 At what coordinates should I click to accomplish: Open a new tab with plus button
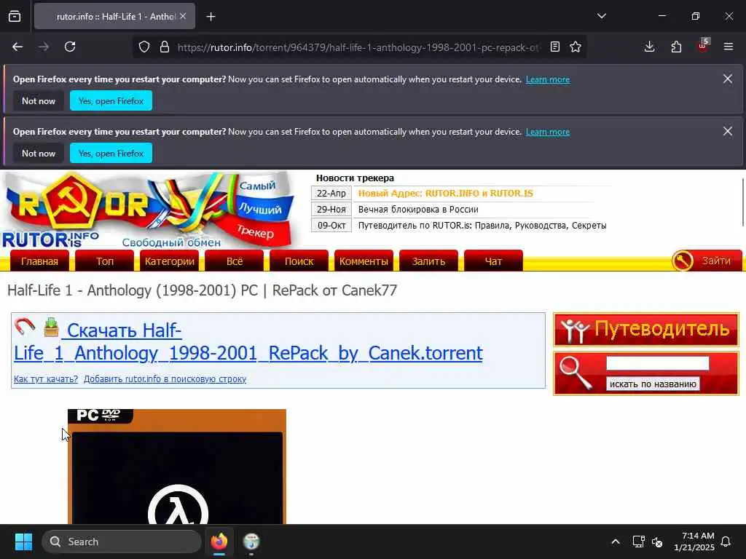tap(211, 17)
